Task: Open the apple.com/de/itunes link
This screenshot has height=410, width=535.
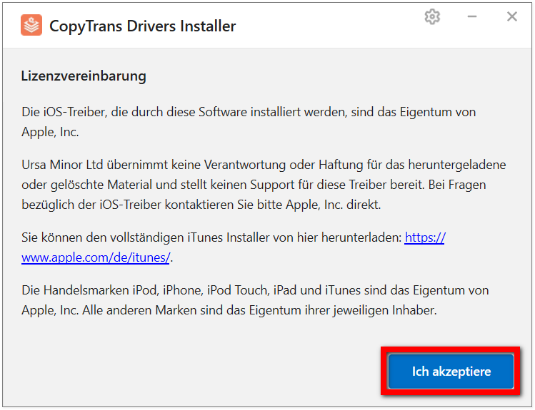Action: point(96,257)
